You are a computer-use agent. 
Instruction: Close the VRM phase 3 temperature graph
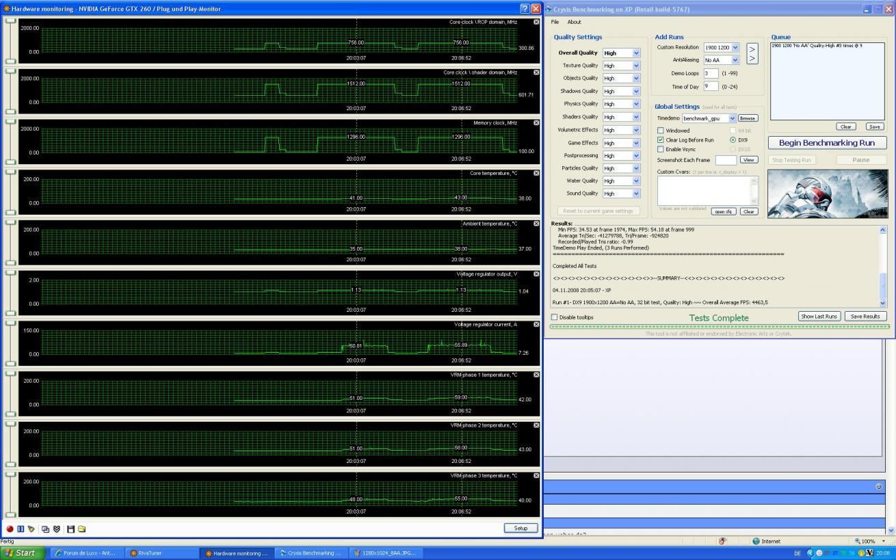(x=536, y=475)
